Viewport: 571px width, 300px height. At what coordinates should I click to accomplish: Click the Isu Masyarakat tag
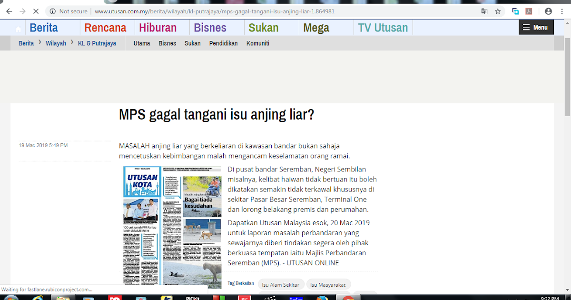(328, 285)
